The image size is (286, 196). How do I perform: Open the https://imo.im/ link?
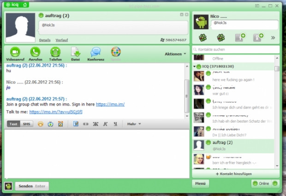click(110, 104)
